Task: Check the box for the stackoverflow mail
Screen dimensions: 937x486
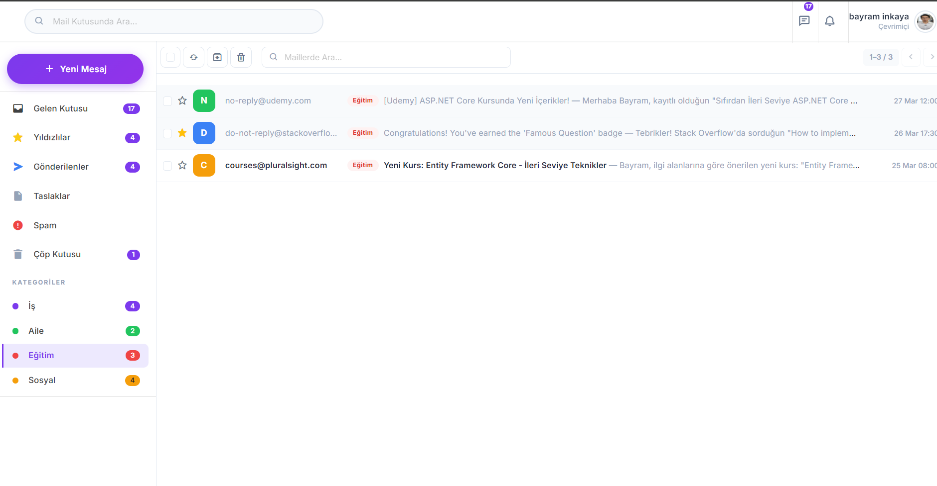Action: (167, 133)
